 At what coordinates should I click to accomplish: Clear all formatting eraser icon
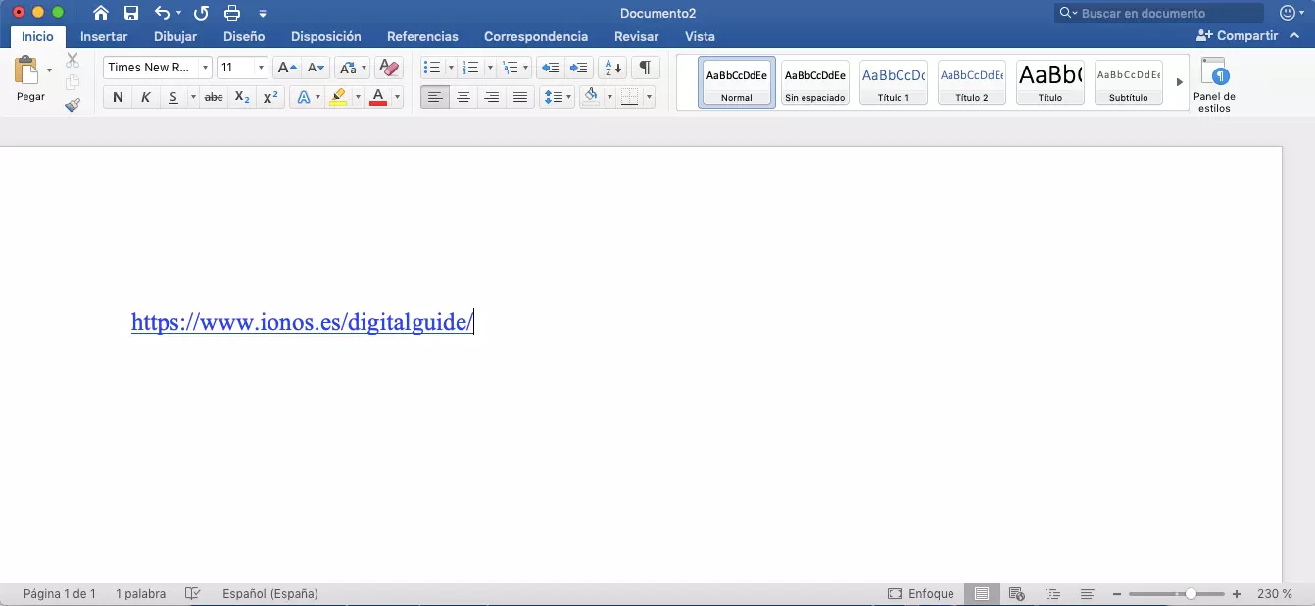tap(389, 68)
